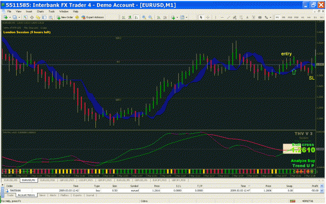Open the Tools menu
The image size is (326, 204).
pos(51,11)
